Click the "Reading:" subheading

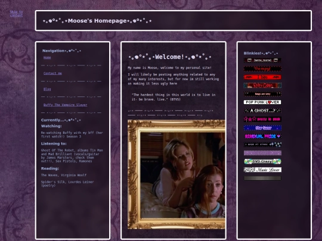click(50, 168)
